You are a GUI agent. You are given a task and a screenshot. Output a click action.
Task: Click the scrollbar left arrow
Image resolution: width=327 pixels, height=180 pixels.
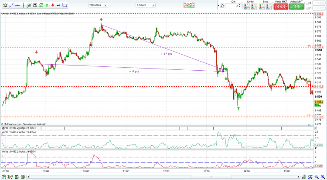[28, 177]
